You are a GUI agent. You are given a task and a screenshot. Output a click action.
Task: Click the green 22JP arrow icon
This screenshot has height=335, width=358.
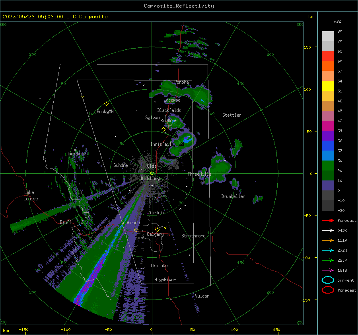coord(328,260)
